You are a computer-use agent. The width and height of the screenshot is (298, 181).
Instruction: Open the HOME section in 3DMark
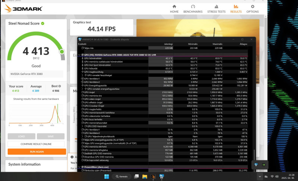(174, 9)
